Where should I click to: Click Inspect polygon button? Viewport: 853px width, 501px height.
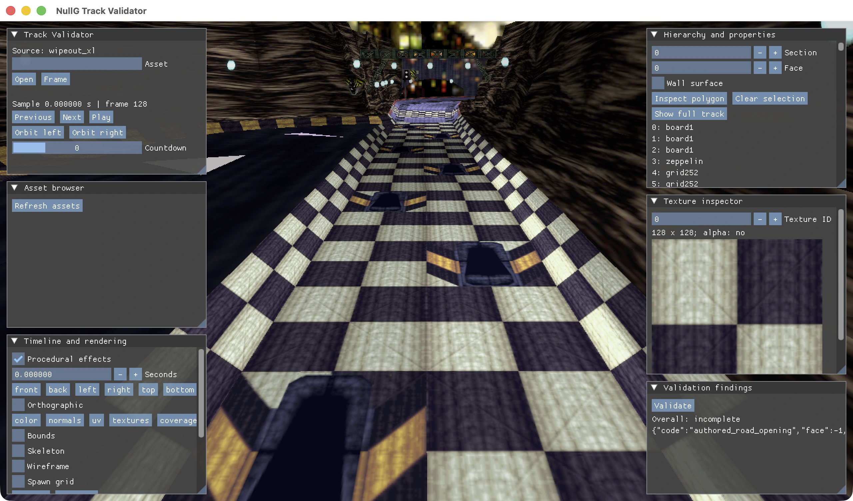[689, 99]
